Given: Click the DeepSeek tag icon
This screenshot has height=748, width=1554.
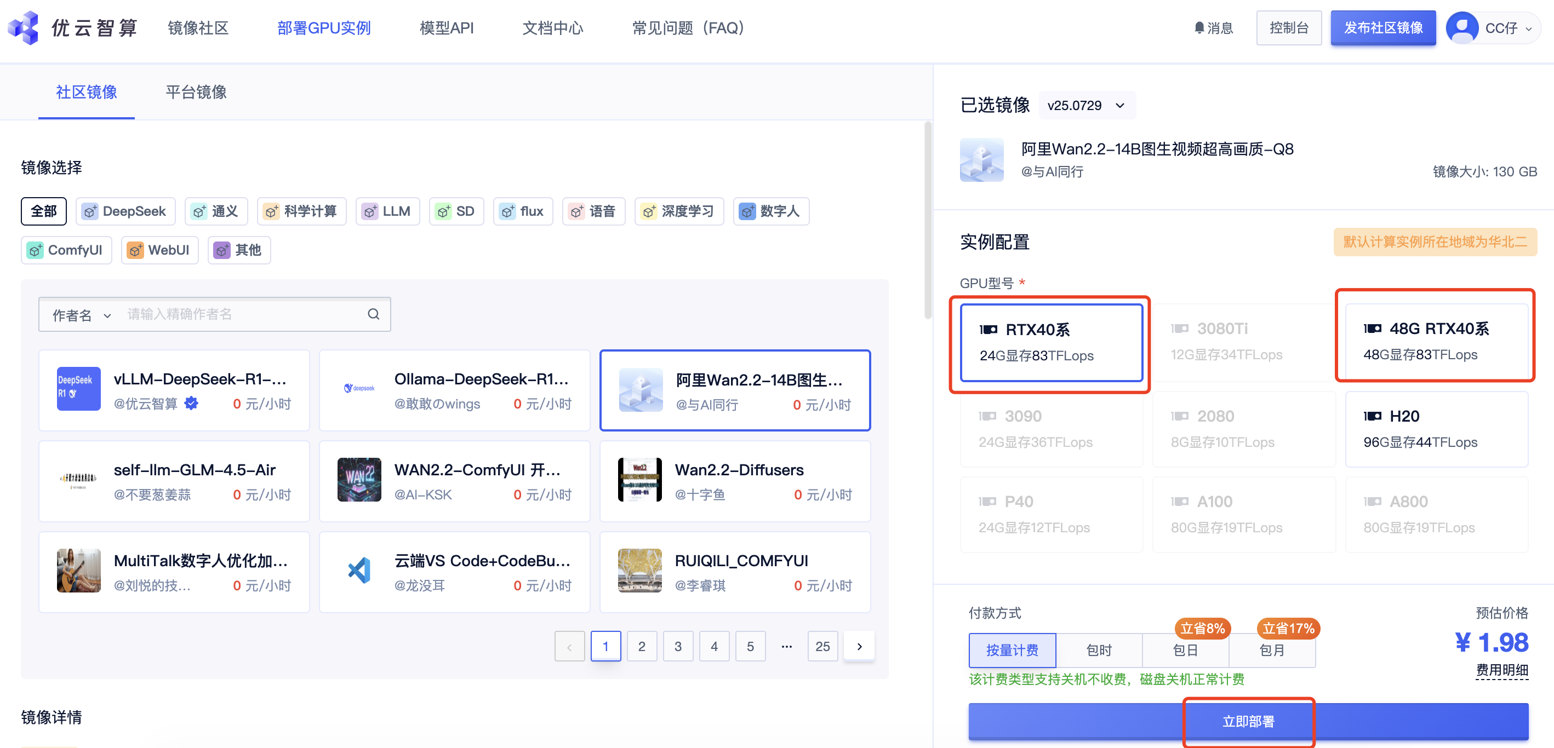Looking at the screenshot, I should click(90, 211).
